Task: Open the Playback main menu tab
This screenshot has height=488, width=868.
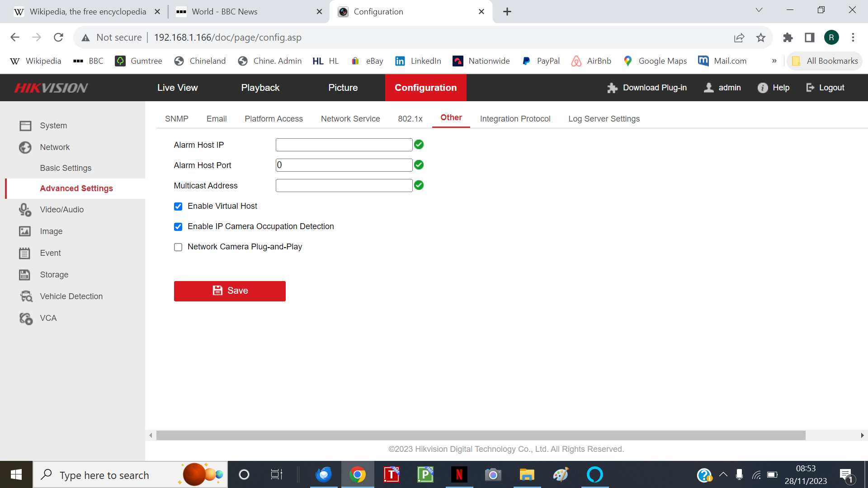Action: (x=260, y=88)
